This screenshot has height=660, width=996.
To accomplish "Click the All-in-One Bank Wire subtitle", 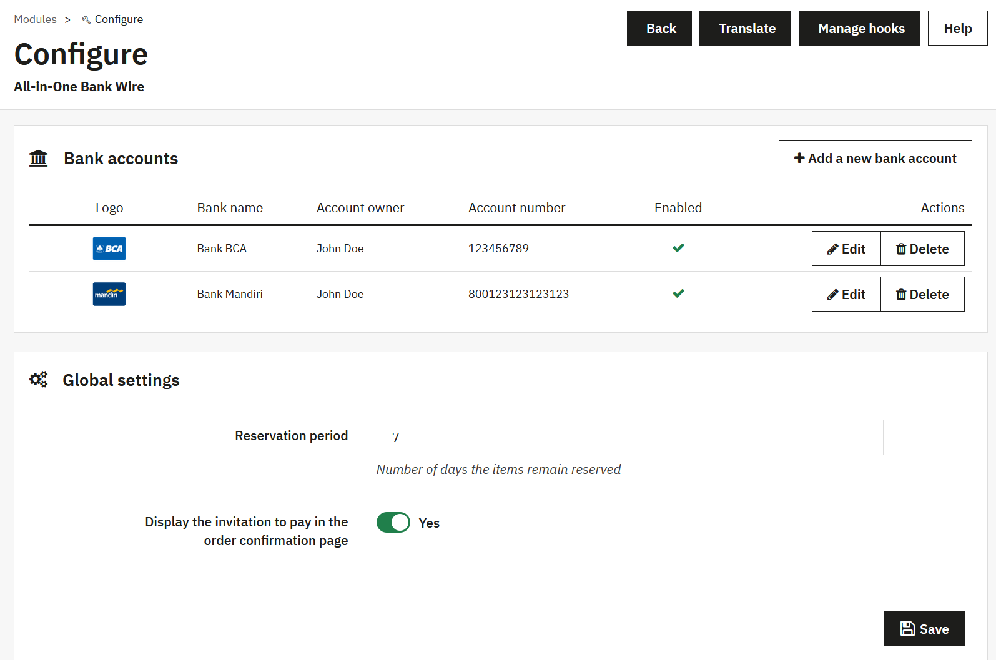I will (79, 87).
